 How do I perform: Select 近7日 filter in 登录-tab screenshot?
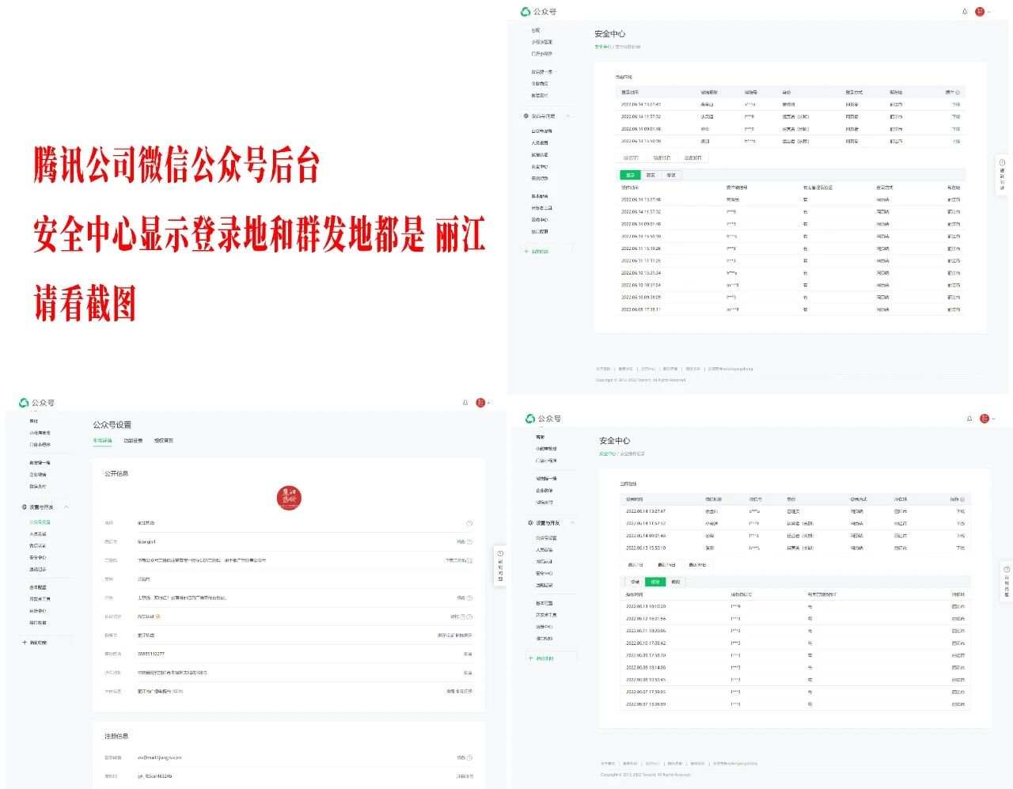click(631, 157)
